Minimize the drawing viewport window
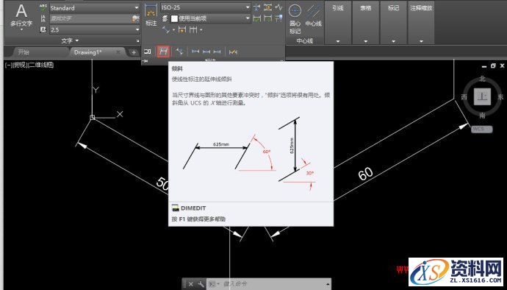 click(484, 66)
